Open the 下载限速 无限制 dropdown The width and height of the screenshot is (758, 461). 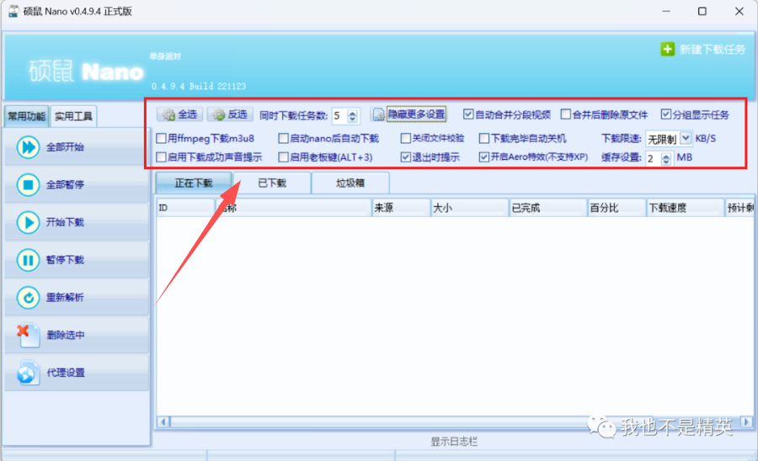coord(686,139)
